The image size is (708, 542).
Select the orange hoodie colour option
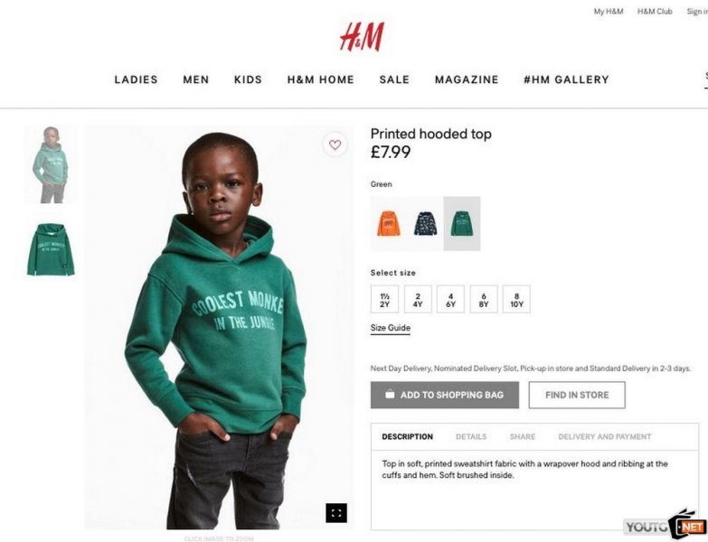[x=389, y=224]
